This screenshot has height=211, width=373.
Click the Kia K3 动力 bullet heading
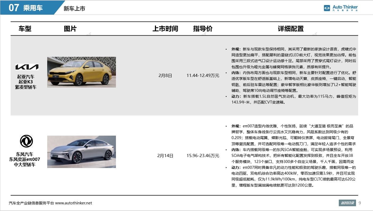(236, 96)
